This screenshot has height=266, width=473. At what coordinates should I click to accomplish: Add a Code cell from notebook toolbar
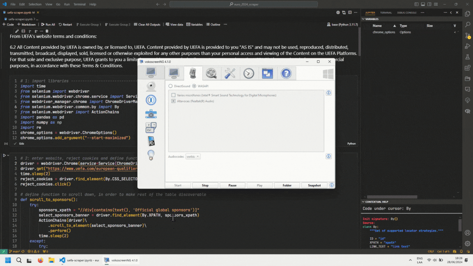coord(8,25)
